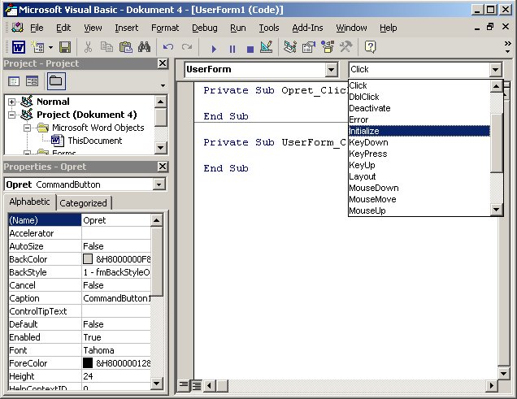517x399 pixels.
Task: Click the Copy toolbar icon
Action: click(106, 47)
